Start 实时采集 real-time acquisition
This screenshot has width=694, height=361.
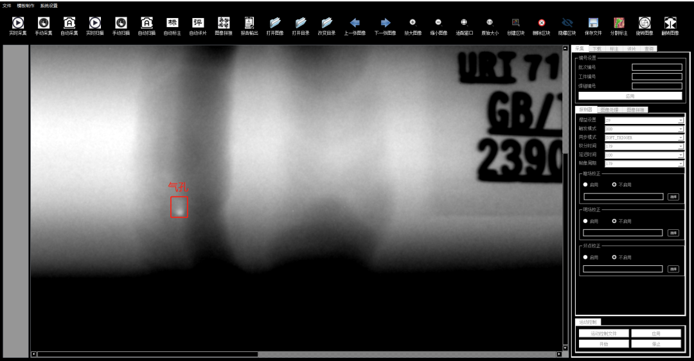[18, 24]
